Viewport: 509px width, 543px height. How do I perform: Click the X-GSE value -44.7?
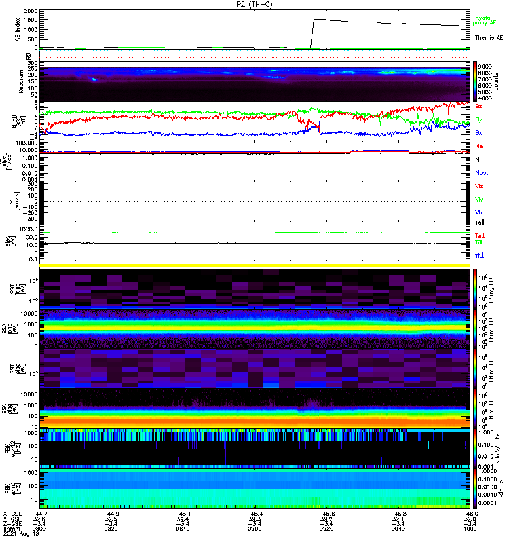coord(39,514)
